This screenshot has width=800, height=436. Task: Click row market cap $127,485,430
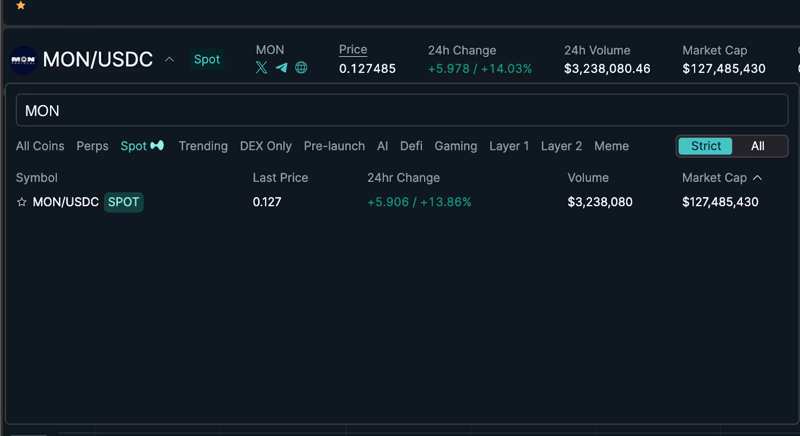coord(720,202)
